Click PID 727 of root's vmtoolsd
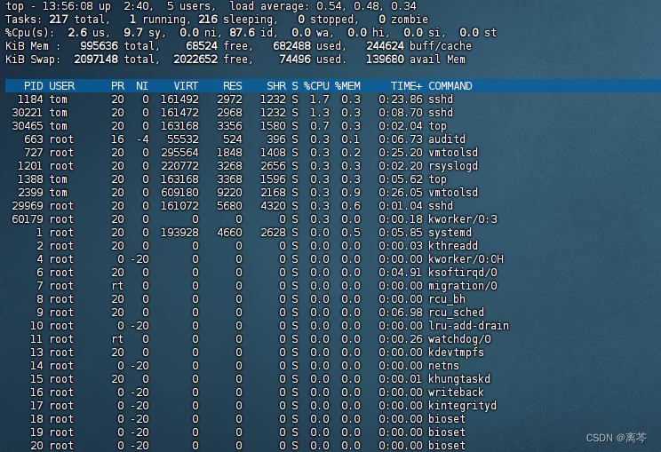Screen dimensions: 661x452 (x=33, y=153)
